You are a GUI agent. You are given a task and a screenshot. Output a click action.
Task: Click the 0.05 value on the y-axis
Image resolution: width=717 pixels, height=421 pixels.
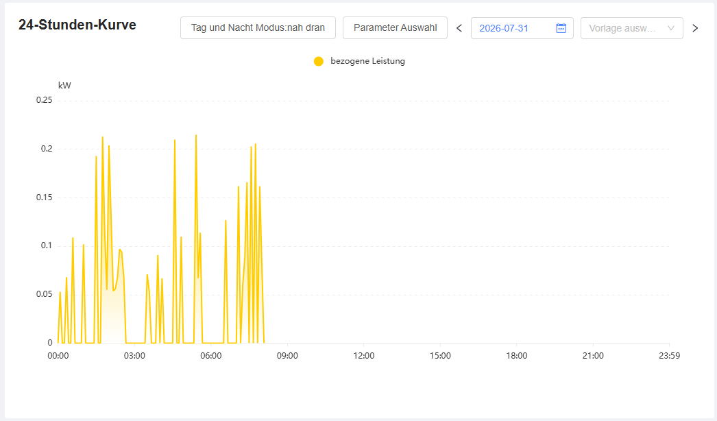point(45,293)
